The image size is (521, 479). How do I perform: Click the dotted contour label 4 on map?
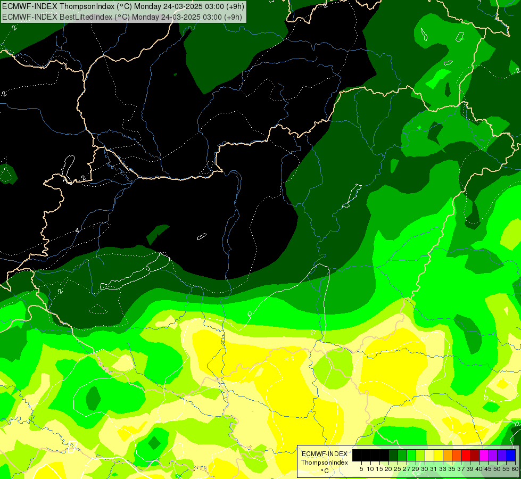point(77,230)
